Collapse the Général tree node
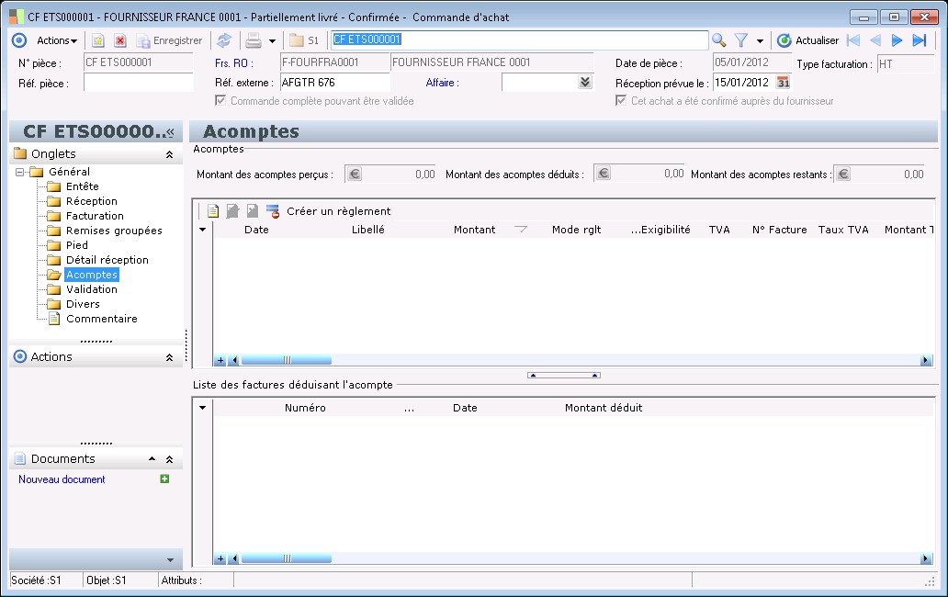This screenshot has height=597, width=948. click(x=20, y=172)
